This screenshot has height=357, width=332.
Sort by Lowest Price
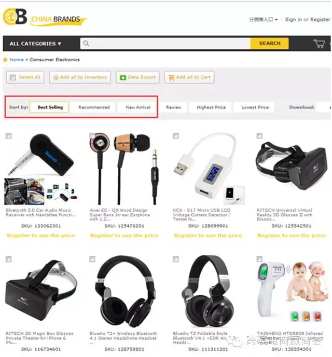[255, 107]
